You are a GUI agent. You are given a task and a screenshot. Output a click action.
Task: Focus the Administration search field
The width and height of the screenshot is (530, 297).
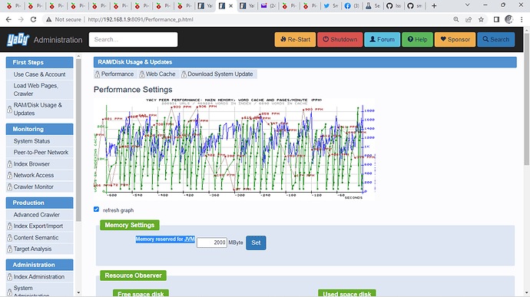click(x=133, y=40)
